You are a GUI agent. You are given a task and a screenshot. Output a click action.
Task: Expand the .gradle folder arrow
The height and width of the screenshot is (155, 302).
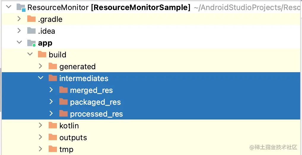click(19, 19)
